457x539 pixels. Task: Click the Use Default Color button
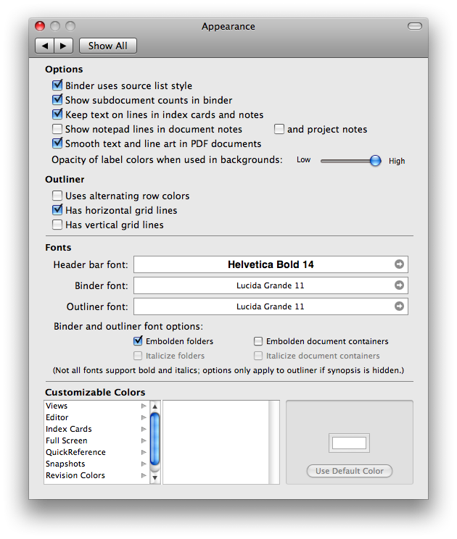coord(350,471)
